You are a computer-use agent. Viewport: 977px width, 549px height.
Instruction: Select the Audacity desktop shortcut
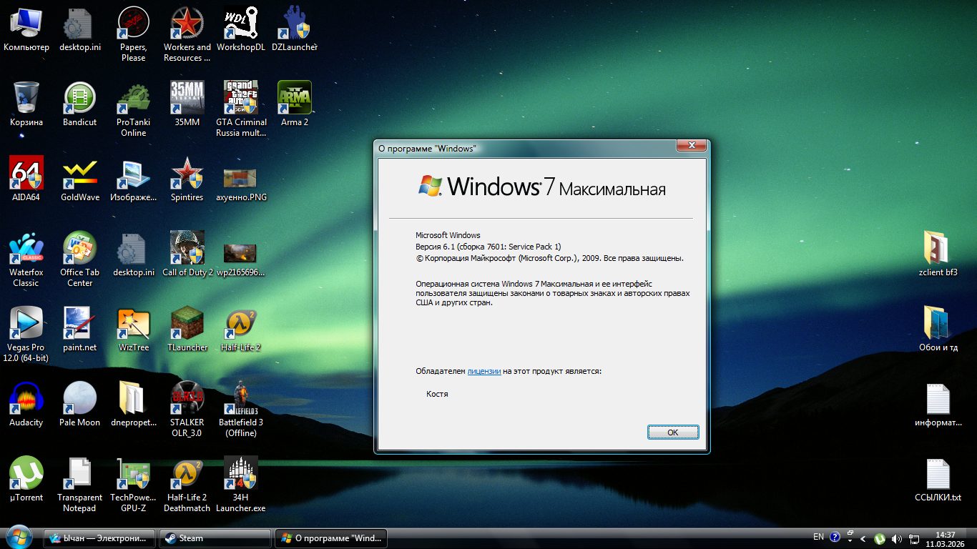[26, 399]
